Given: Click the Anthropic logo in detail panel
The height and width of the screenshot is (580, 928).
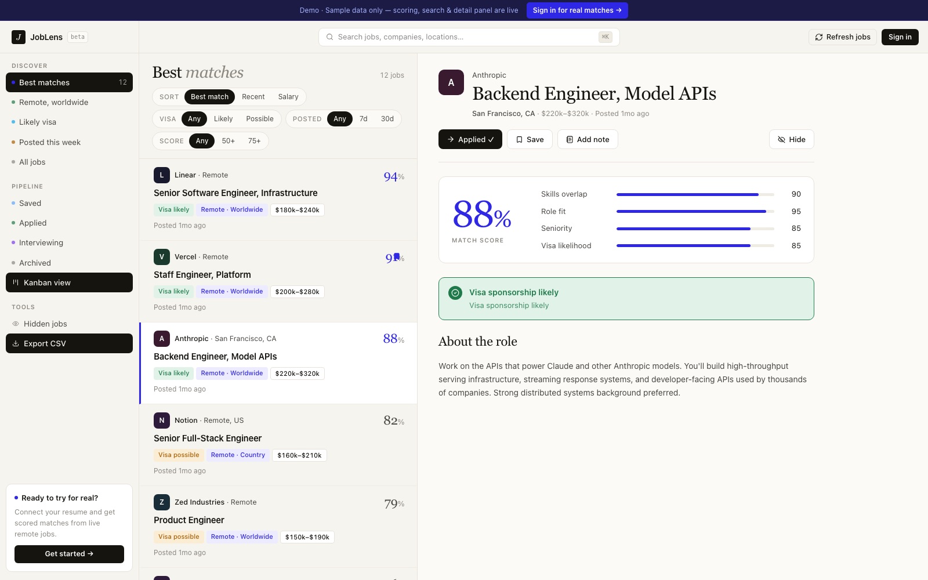Looking at the screenshot, I should (x=451, y=82).
